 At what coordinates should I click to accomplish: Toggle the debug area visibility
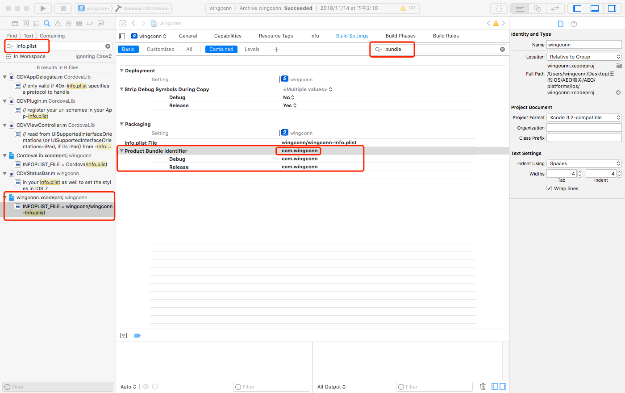click(x=595, y=8)
